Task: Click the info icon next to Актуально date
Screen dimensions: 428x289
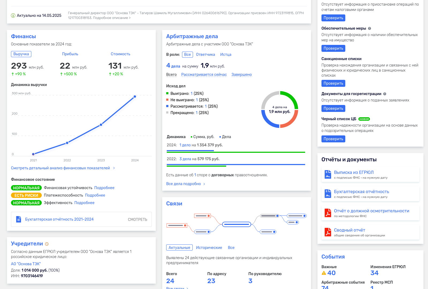Action: point(13,15)
